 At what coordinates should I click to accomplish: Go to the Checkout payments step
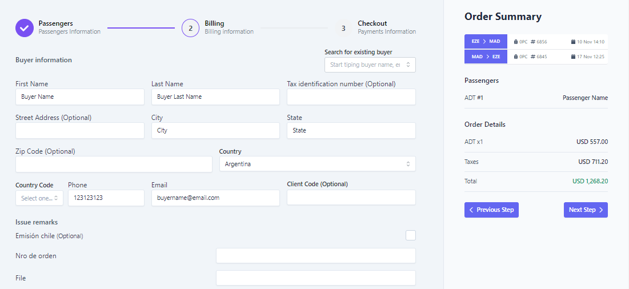372,27
